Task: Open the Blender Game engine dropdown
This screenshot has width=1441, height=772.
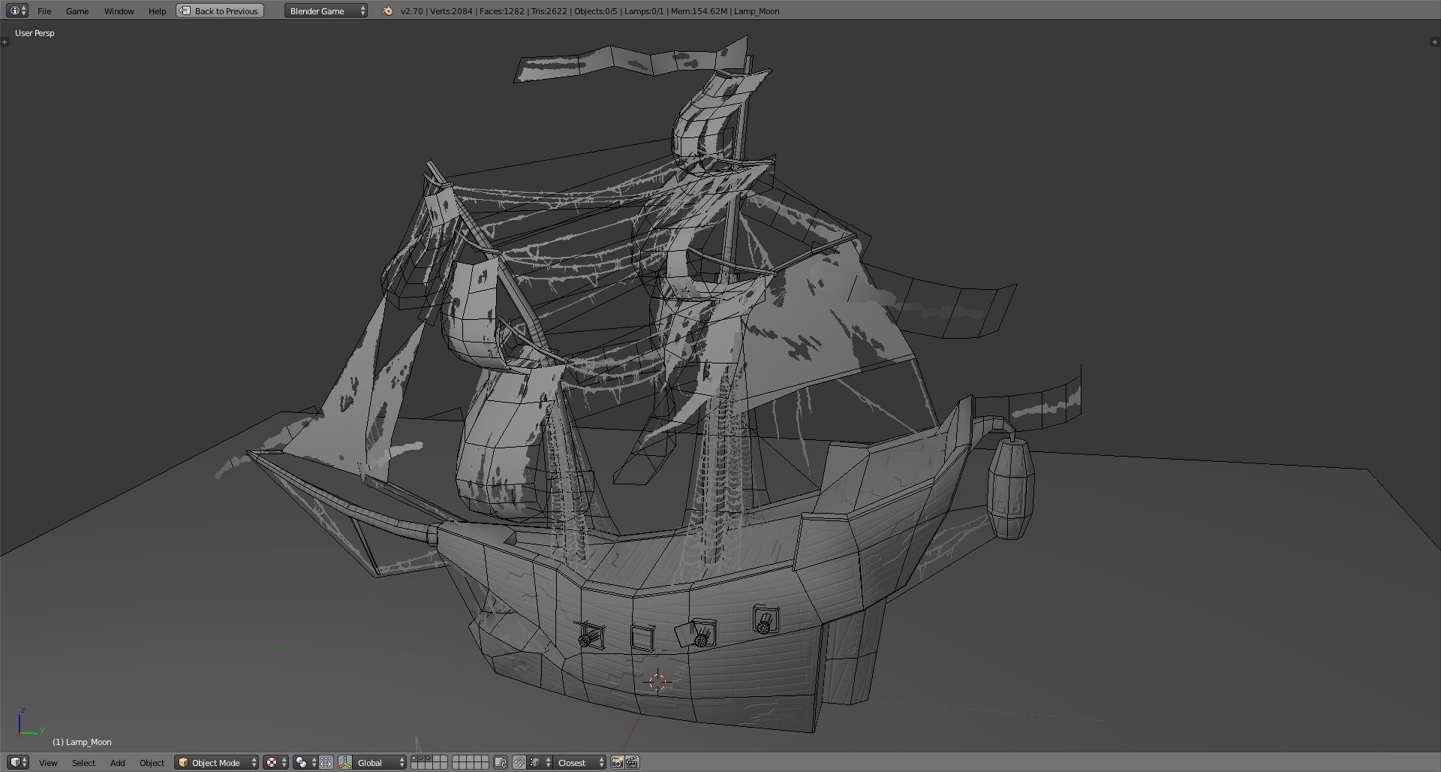Action: pos(326,11)
